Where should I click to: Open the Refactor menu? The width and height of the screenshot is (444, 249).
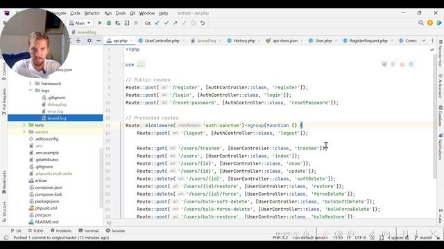pyautogui.click(x=92, y=13)
